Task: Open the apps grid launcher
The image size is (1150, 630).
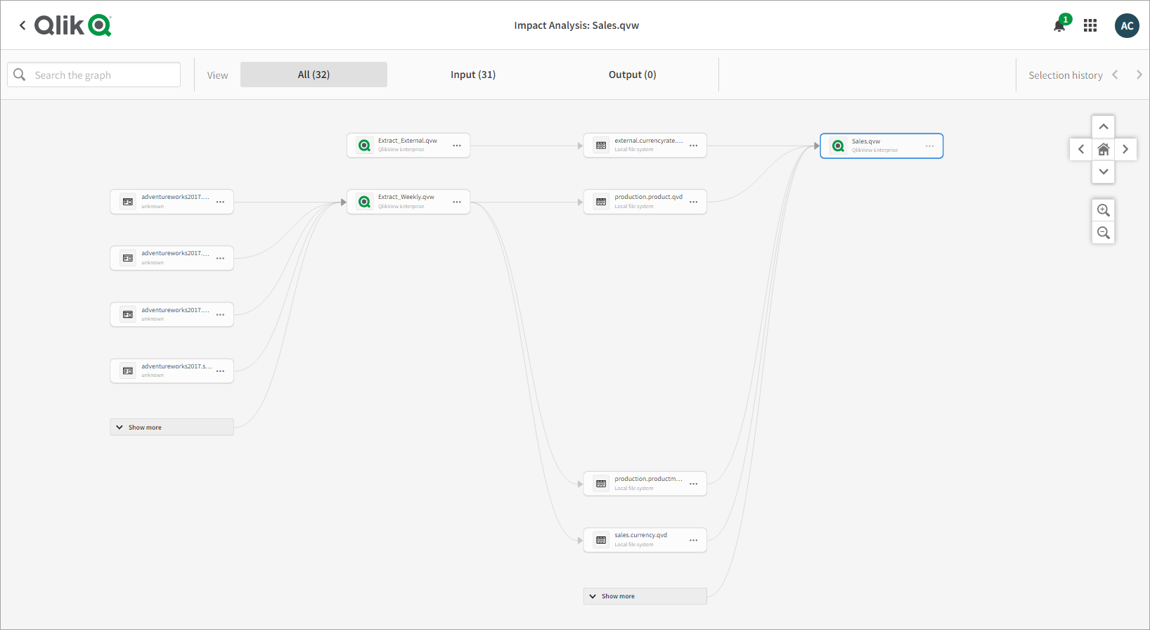Action: [x=1090, y=26]
